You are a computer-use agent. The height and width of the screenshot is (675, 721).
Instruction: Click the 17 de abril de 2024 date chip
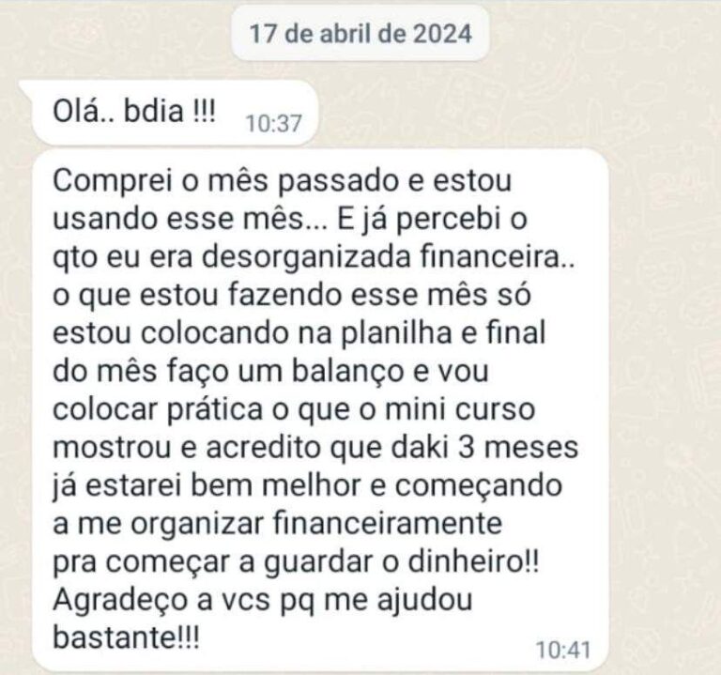pyautogui.click(x=360, y=34)
